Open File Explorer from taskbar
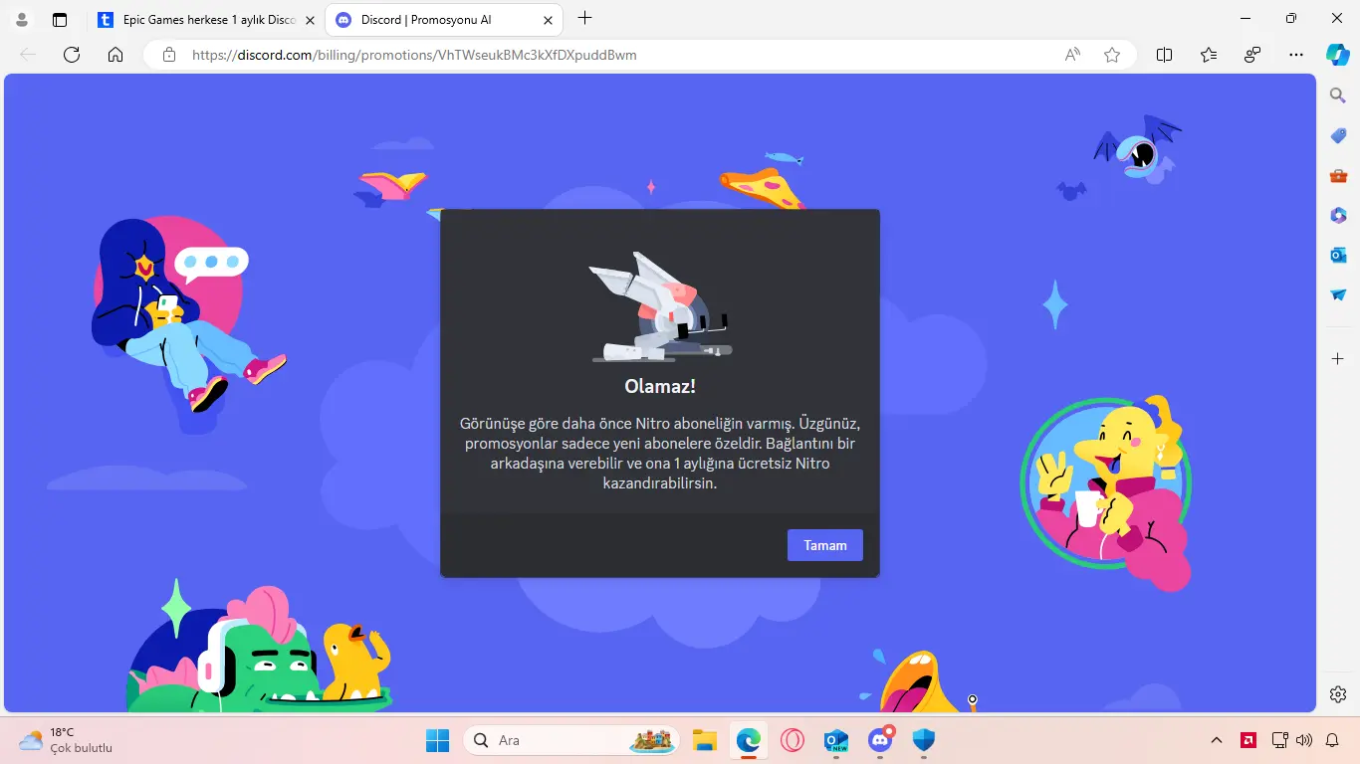The image size is (1360, 764). (x=705, y=740)
